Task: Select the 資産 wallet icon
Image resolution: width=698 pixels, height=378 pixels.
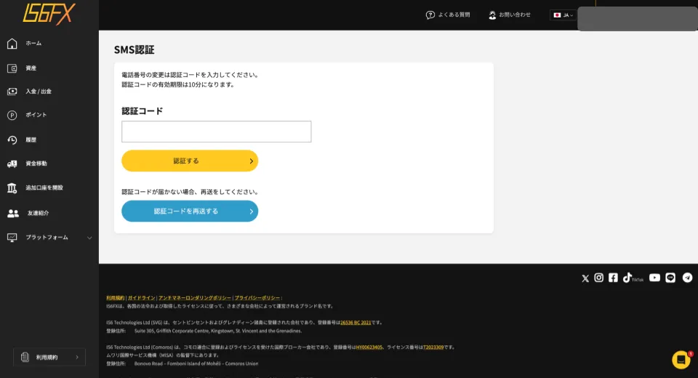Action: [x=12, y=68]
